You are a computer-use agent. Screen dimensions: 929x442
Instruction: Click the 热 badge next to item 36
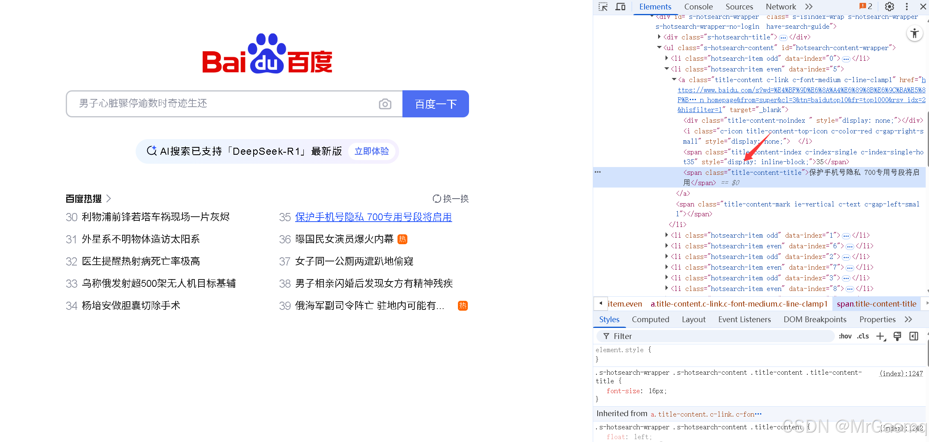click(x=402, y=239)
